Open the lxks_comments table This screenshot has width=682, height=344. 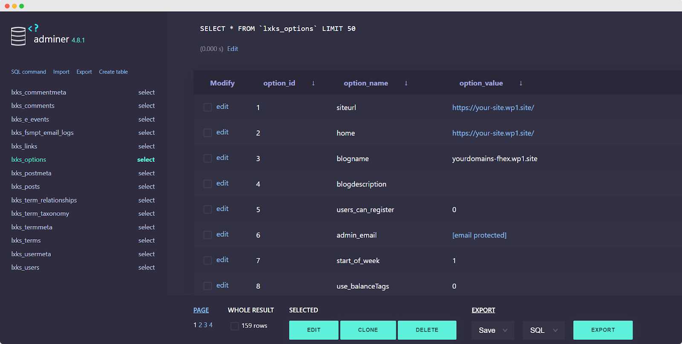point(33,106)
